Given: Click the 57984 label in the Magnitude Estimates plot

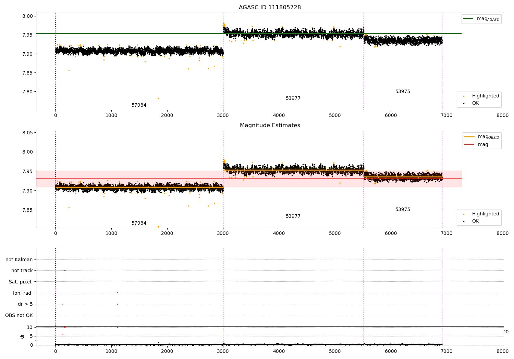Looking at the screenshot, I should click(139, 223).
